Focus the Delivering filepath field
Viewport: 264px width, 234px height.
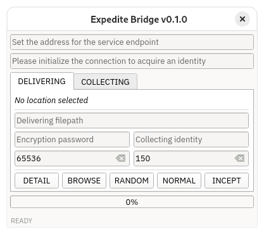(132, 121)
